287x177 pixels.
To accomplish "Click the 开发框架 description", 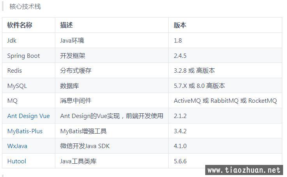I will [73, 55].
